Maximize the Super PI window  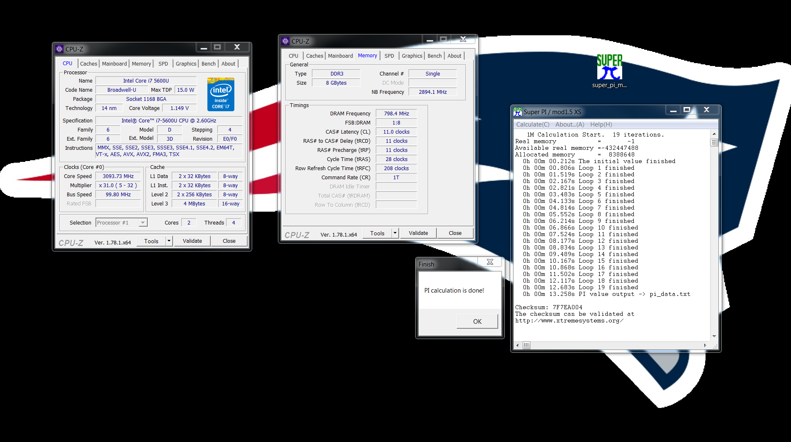687,110
